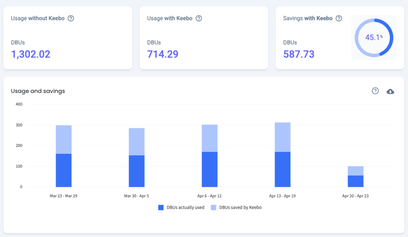Click y-axis tick '300'
408x237 pixels.
pos(19,125)
